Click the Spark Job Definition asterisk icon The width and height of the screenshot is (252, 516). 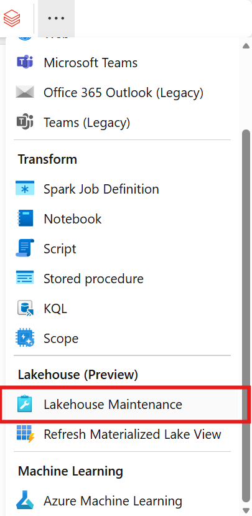[25, 189]
